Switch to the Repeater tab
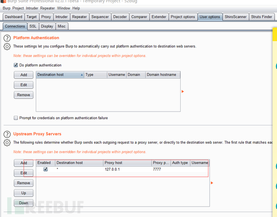 click(x=79, y=17)
